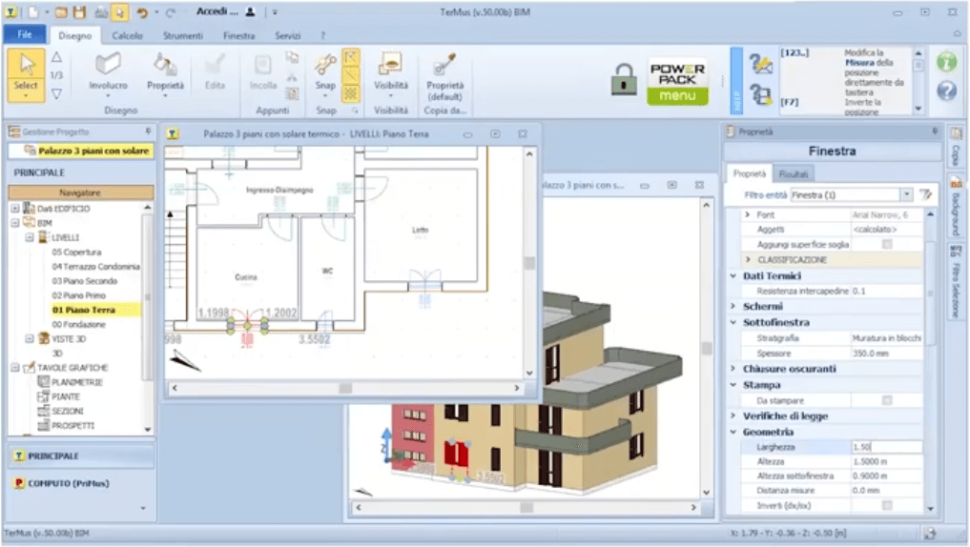Expand the Dati EDIFICIO tree node
The image size is (970, 547).
[15, 208]
